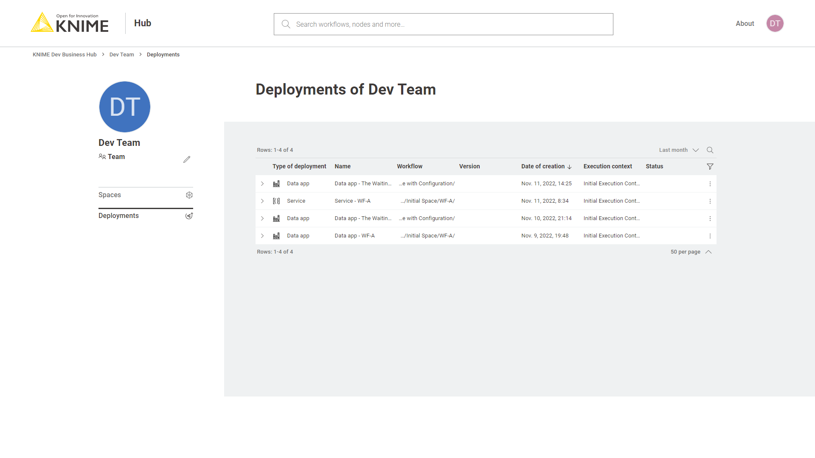
Task: Expand the 50 per page pagination dropdown
Action: click(x=691, y=251)
